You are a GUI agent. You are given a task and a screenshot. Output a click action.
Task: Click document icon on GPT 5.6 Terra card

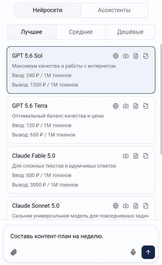(x=136, y=106)
